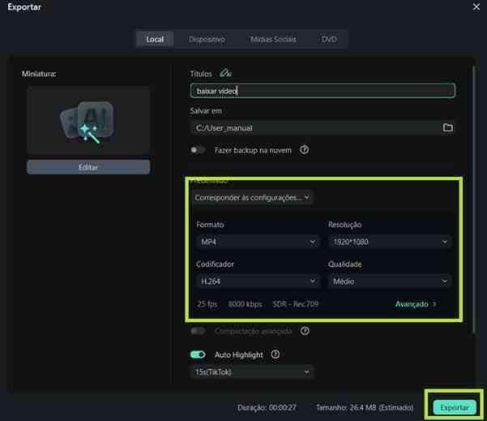Toggle Compactação avançada switch
487x421 pixels.
coord(198,331)
